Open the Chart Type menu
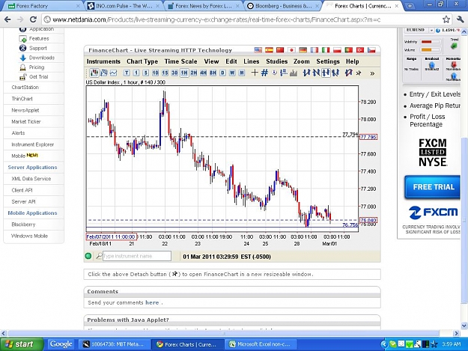This screenshot has width=468, height=351. 142,61
